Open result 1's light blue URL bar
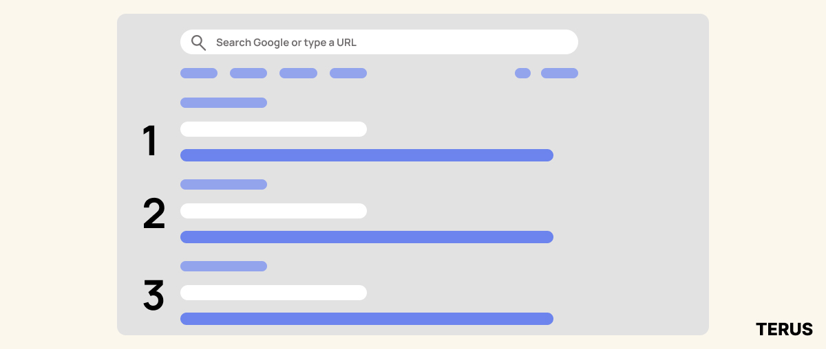This screenshot has height=349, width=826. point(224,103)
